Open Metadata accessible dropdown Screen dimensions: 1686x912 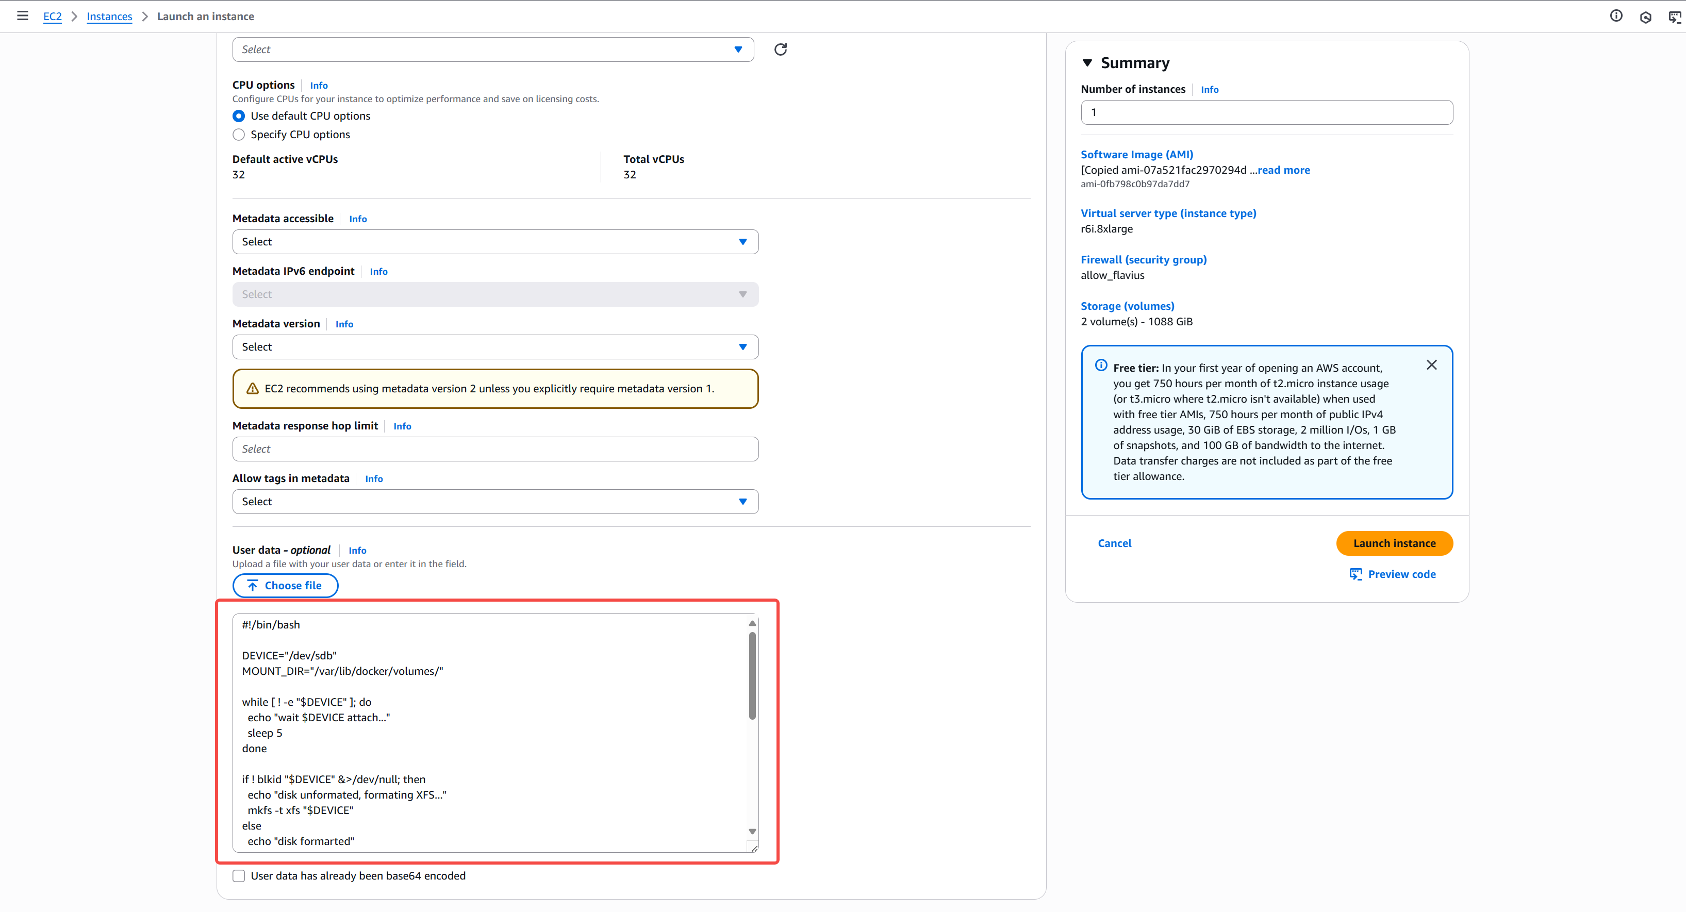tap(495, 241)
